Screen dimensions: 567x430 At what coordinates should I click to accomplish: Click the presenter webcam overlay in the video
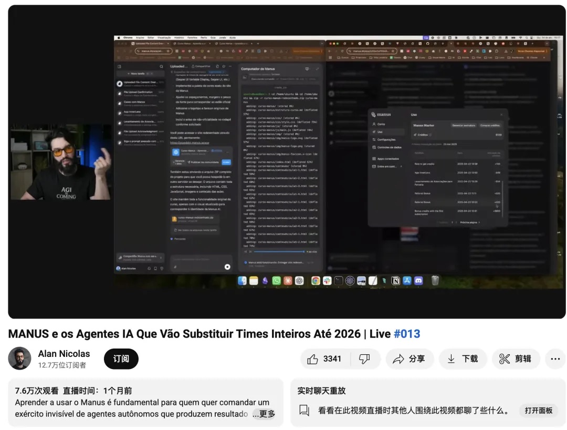pos(61,162)
